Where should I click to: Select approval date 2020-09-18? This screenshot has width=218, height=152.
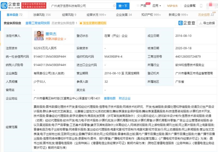(x=183, y=48)
